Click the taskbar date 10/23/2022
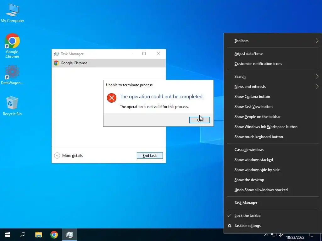The height and width of the screenshot is (241, 322). pos(295,238)
